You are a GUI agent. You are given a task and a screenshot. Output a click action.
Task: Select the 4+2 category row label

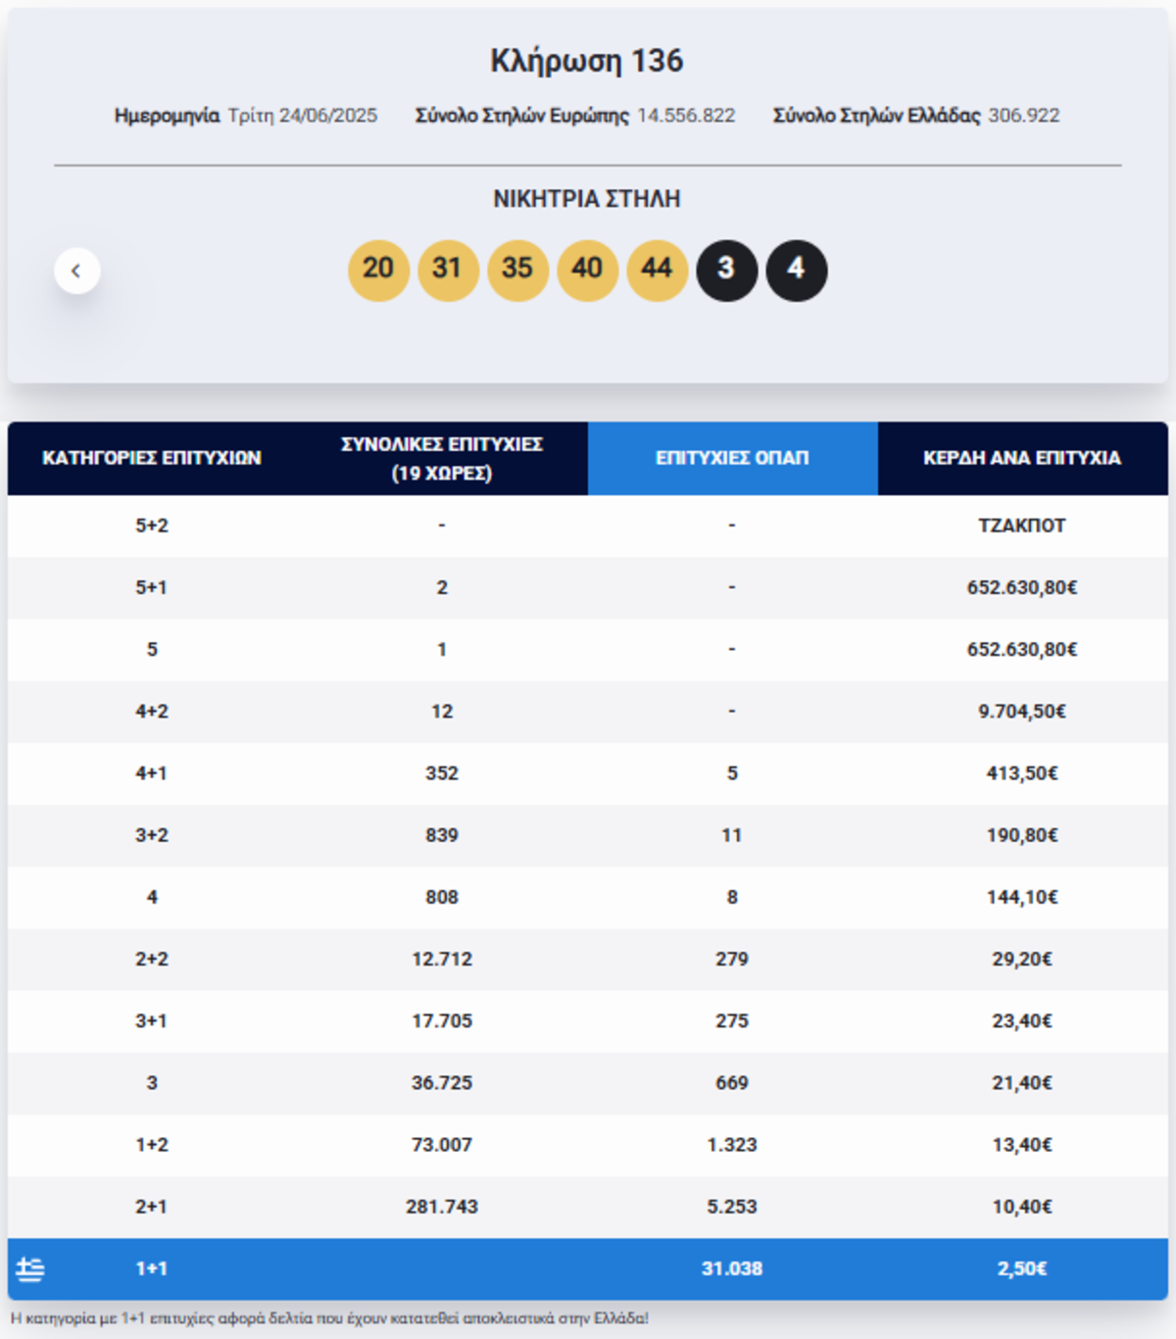point(152,711)
